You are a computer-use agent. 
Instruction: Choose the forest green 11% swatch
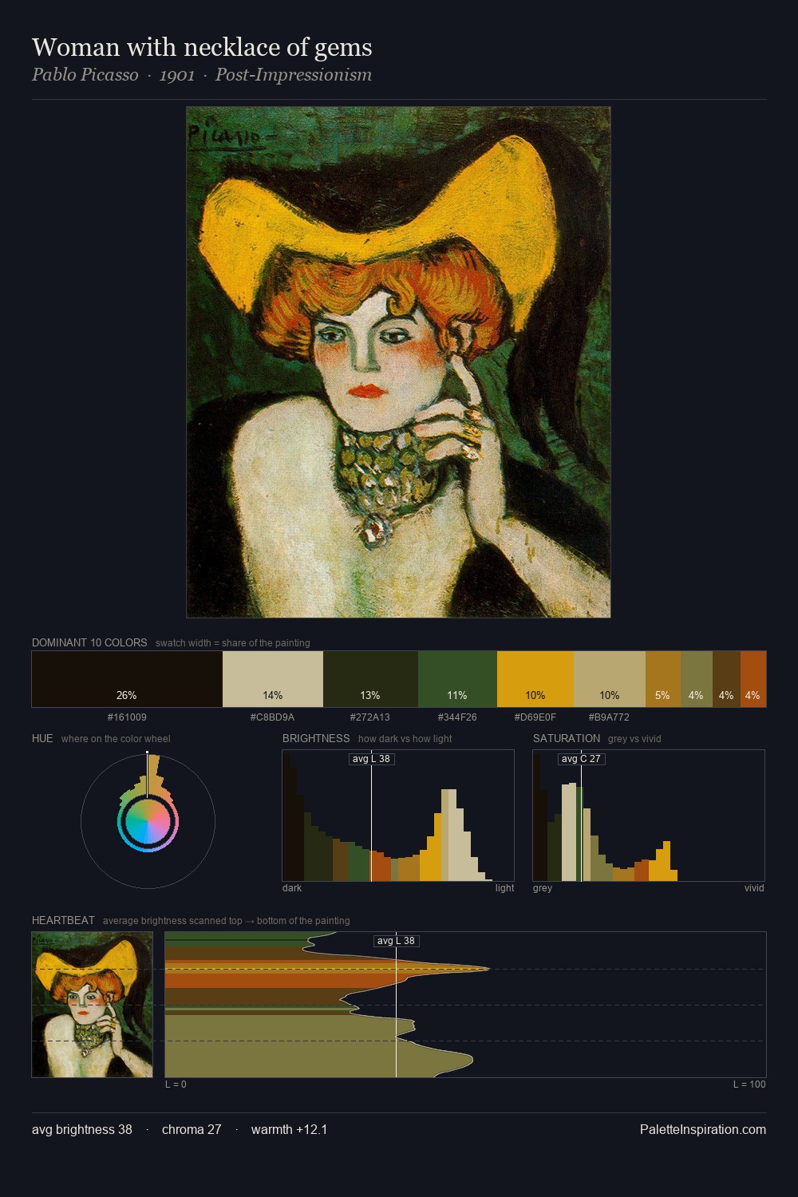[457, 679]
